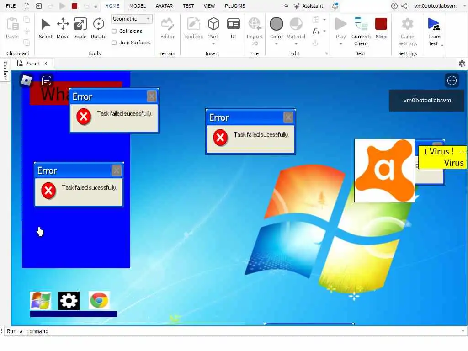Click the Chrome icon in game
This screenshot has width=468, height=351.
[99, 301]
